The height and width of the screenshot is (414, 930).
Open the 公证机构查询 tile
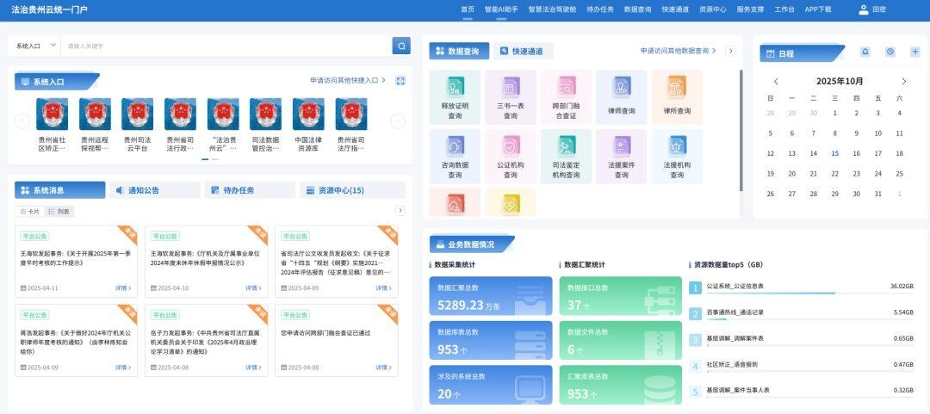pyautogui.click(x=510, y=156)
